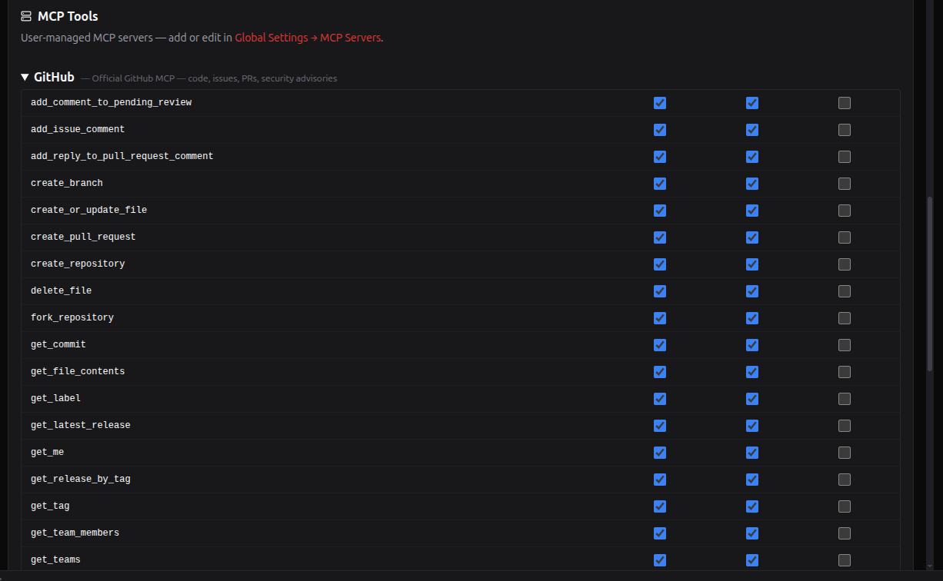Tick the empty checkbox in get_commit row

(x=845, y=345)
